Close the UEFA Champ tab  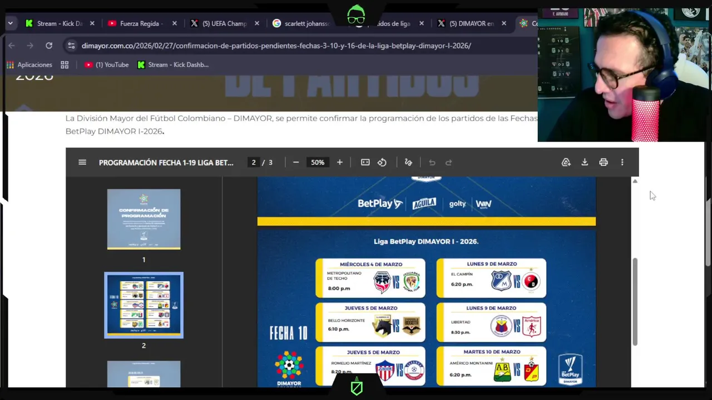click(x=257, y=23)
